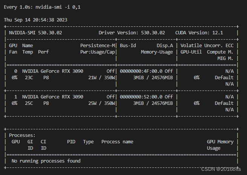Click the 'PID' column header
Viewport: 247px width, 175px height.
(x=71, y=142)
